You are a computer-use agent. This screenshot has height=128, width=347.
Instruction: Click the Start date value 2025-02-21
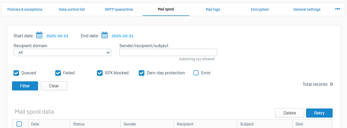point(57,36)
